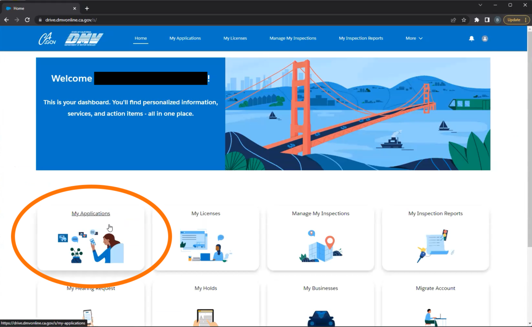The width and height of the screenshot is (532, 327).
Task: View site security info via the lock icon
Action: tap(40, 20)
